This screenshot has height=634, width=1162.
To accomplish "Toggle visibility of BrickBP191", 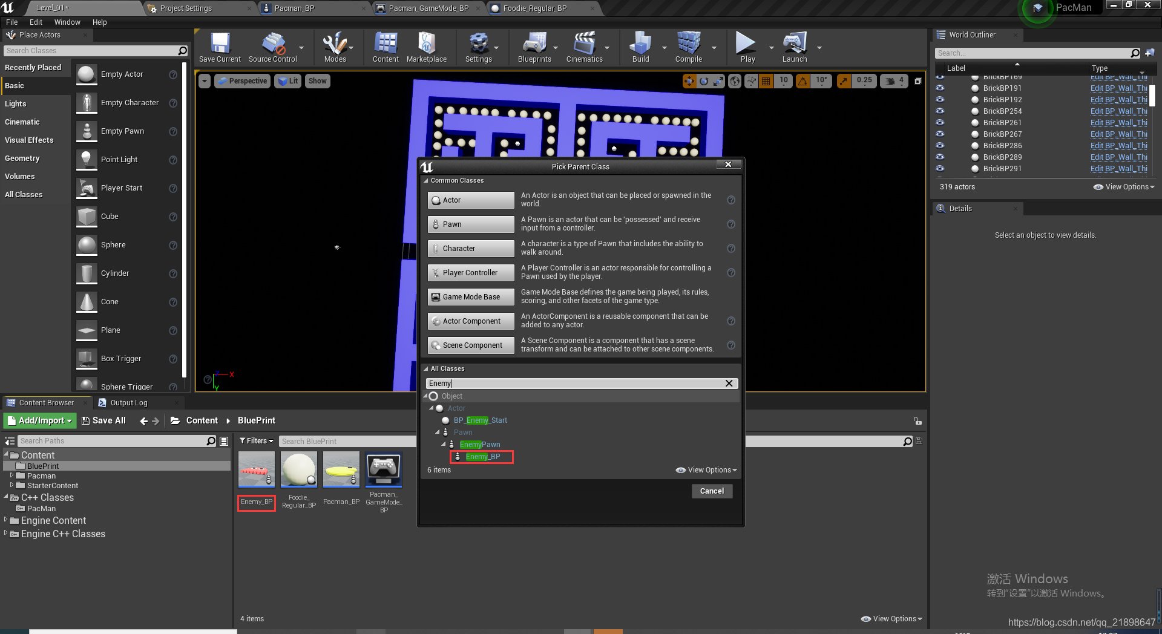I will (x=940, y=88).
